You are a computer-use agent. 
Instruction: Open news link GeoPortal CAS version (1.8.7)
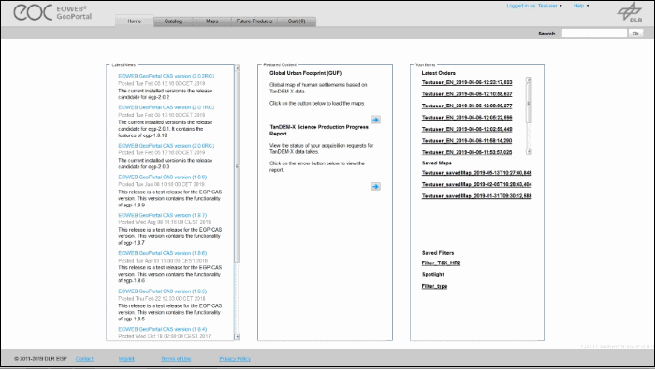tap(162, 215)
